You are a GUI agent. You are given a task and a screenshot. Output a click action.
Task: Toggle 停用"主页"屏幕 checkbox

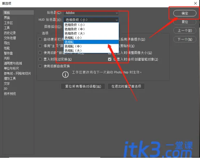coord(40,46)
